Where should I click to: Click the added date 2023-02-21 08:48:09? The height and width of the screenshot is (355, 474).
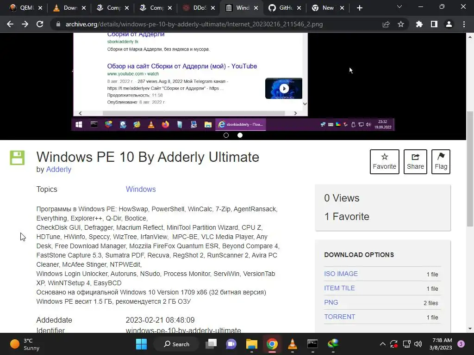coord(160,320)
